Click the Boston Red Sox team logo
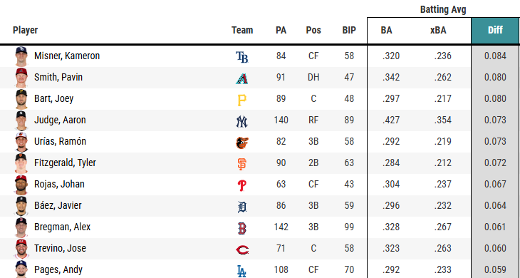520x278 pixels. tap(241, 228)
